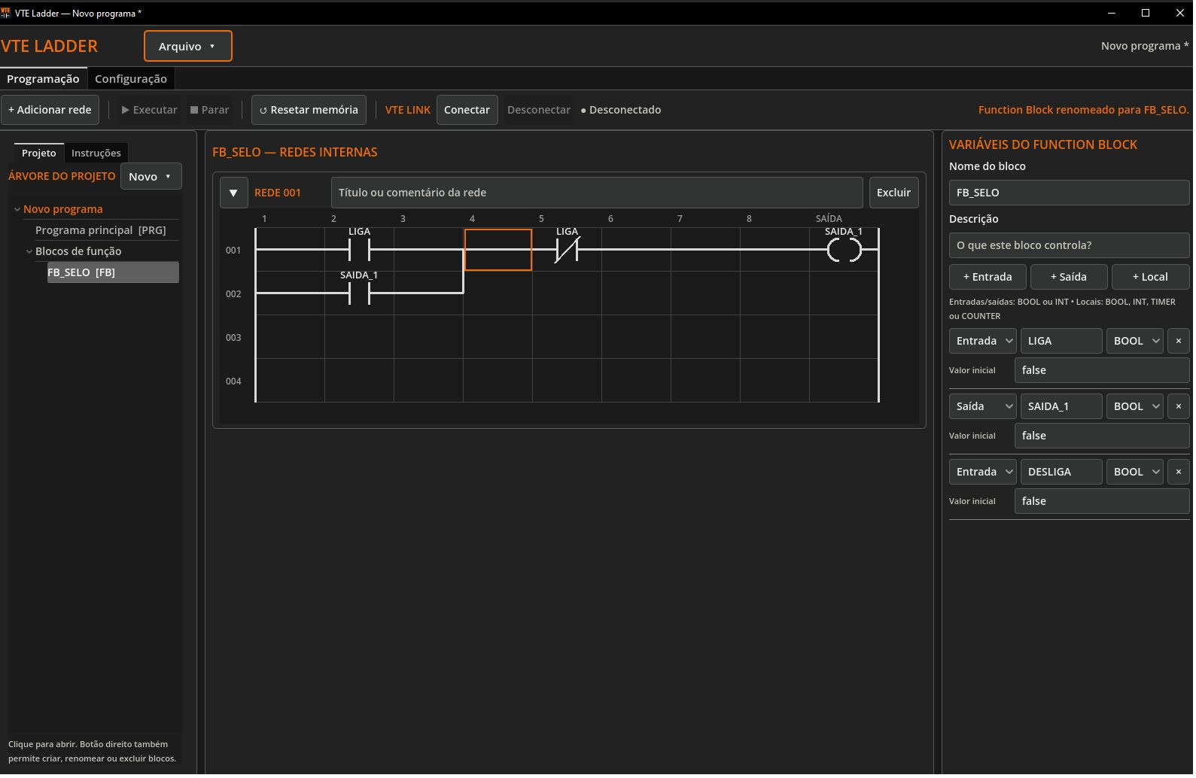Open the Arquivo dropdown menu

coord(188,46)
